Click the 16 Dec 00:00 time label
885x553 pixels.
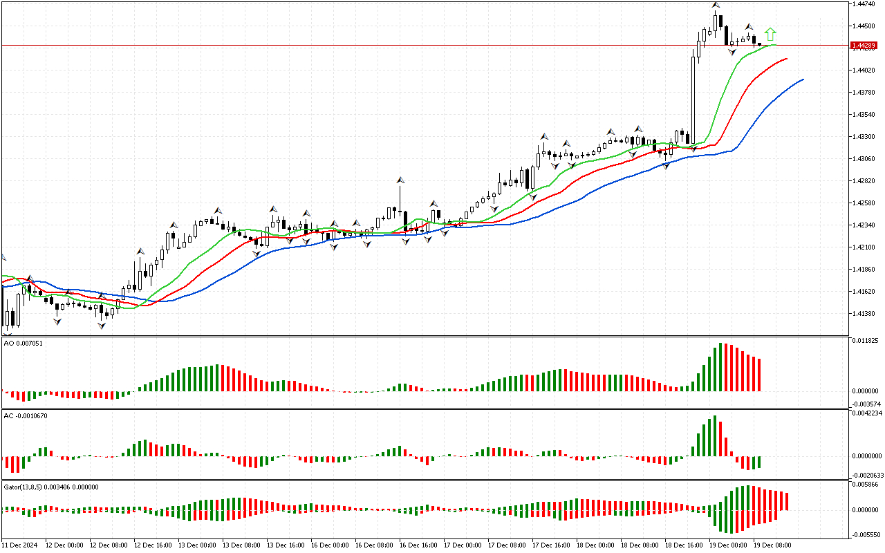point(330,545)
